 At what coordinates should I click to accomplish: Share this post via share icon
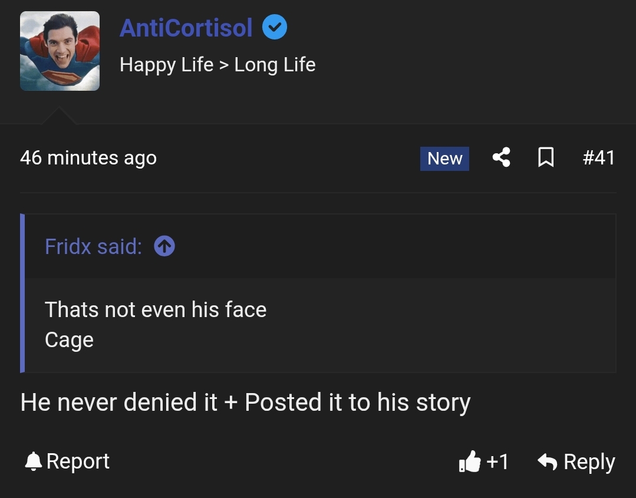pyautogui.click(x=501, y=157)
